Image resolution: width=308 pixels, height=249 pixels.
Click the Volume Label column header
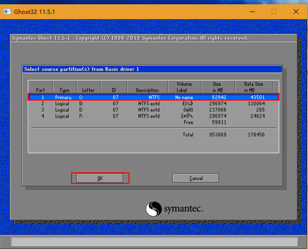coord(184,87)
